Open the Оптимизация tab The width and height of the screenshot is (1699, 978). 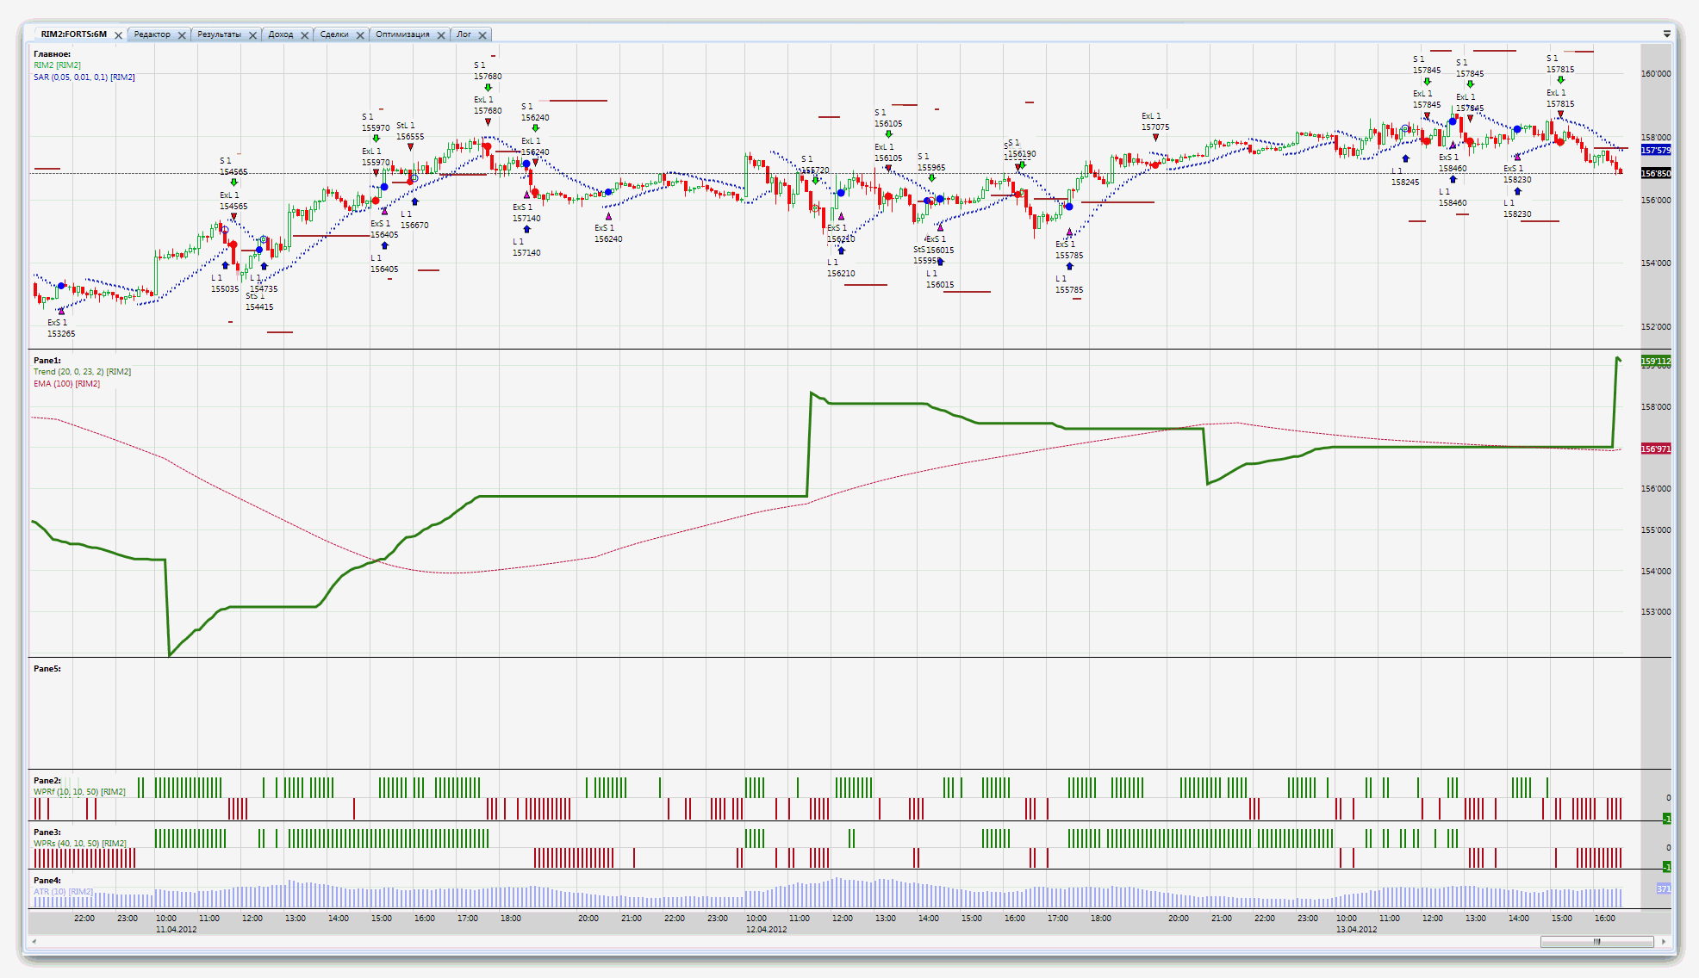tap(402, 34)
